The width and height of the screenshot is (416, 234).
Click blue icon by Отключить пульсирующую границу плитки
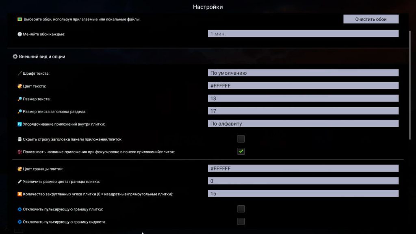click(19, 209)
